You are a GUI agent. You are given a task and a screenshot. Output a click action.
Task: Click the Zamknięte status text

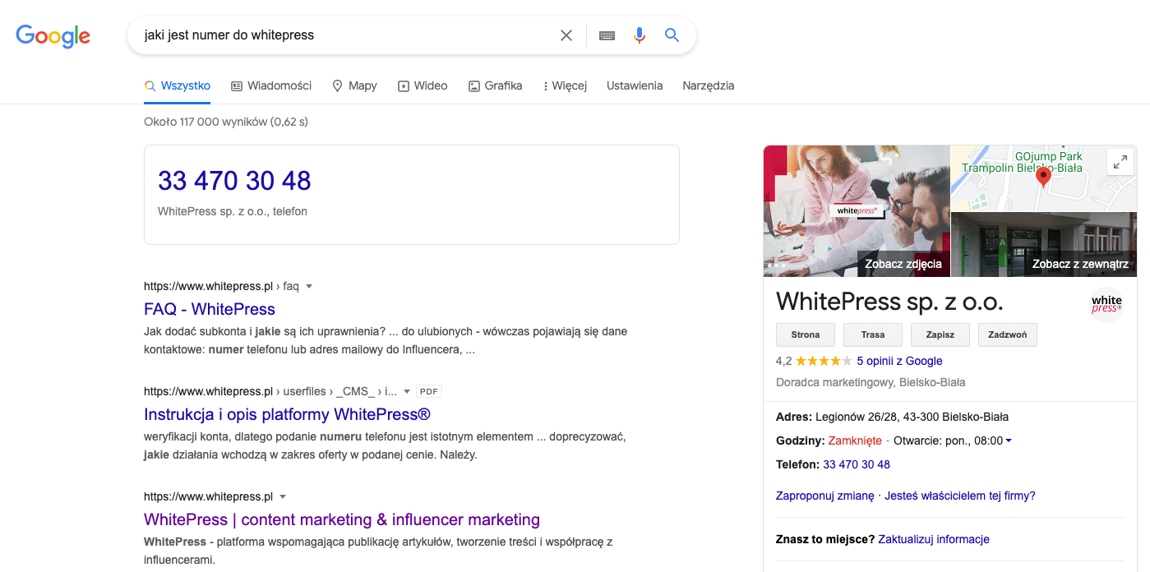pos(855,441)
